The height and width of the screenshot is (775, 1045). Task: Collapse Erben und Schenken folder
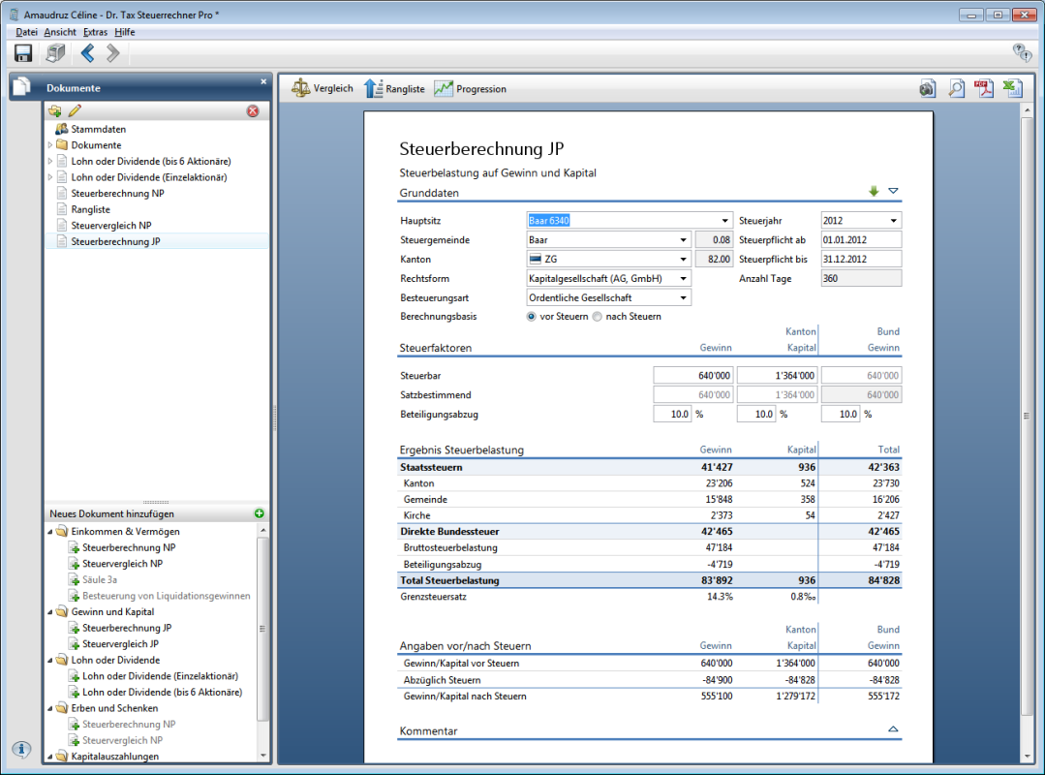[x=50, y=708]
